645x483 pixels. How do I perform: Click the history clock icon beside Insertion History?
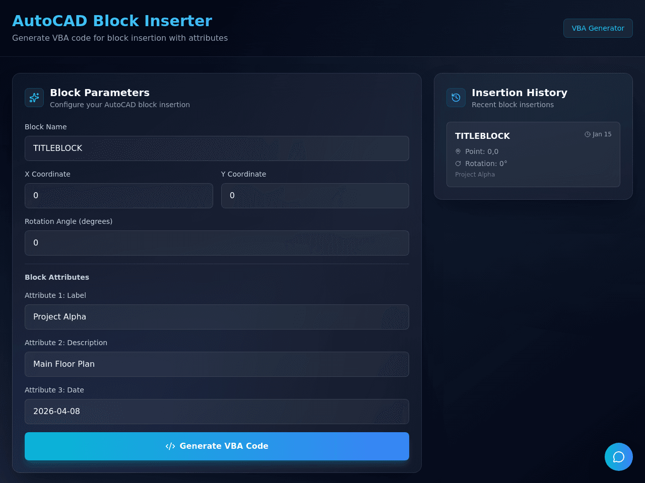[x=456, y=98]
